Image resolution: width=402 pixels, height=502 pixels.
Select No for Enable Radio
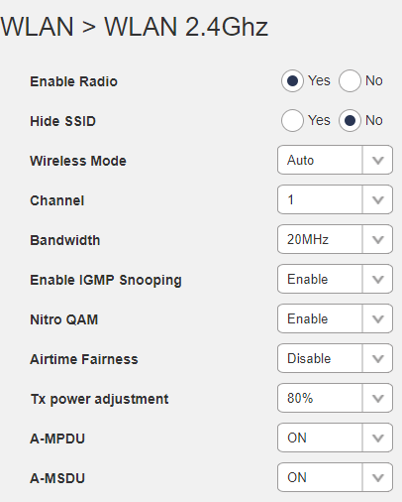(x=350, y=80)
